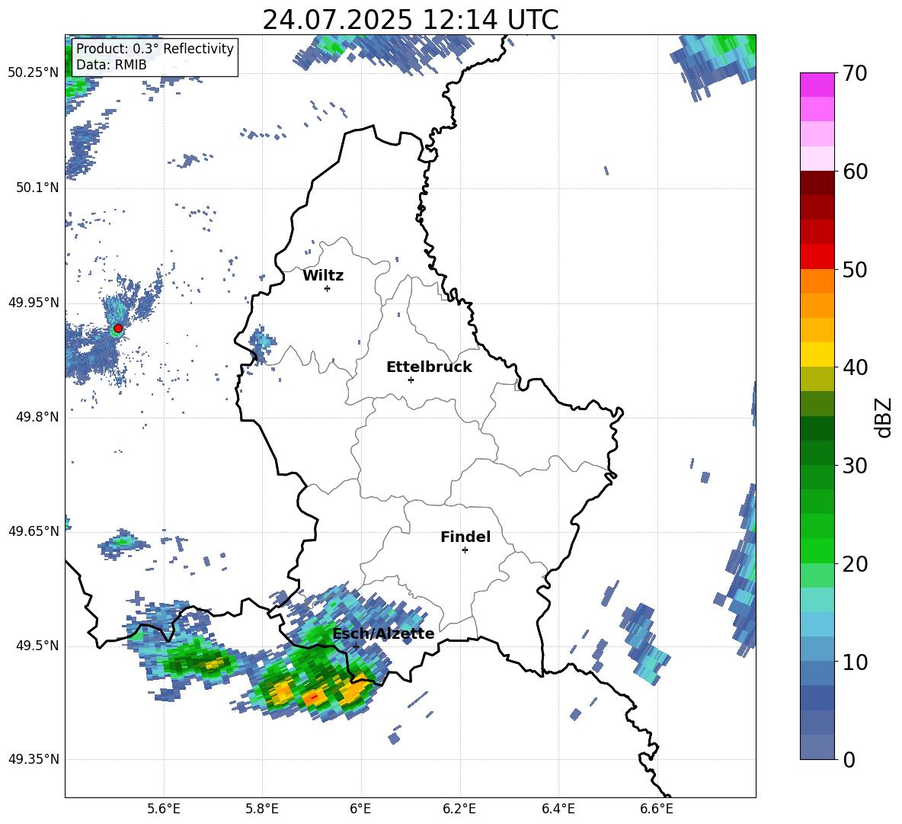902x824 pixels.
Task: Click the yellow colorbar swatch above 40
Action: point(817,354)
